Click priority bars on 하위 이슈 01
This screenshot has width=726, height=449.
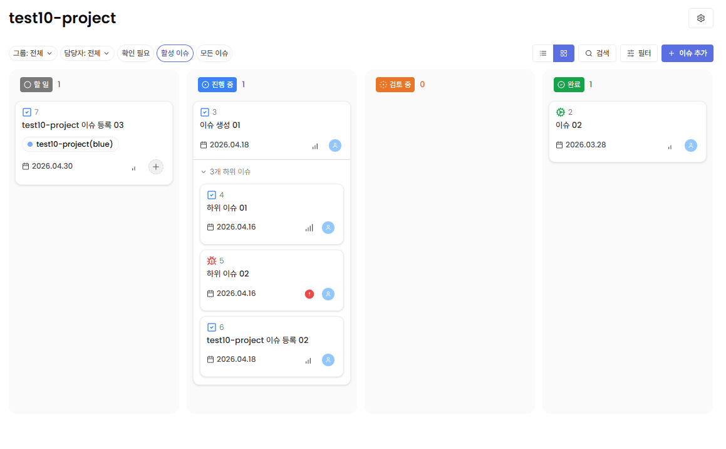click(309, 228)
